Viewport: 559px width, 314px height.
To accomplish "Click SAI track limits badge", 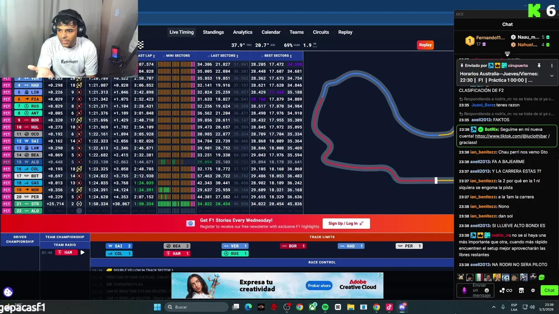I will tap(119, 246).
